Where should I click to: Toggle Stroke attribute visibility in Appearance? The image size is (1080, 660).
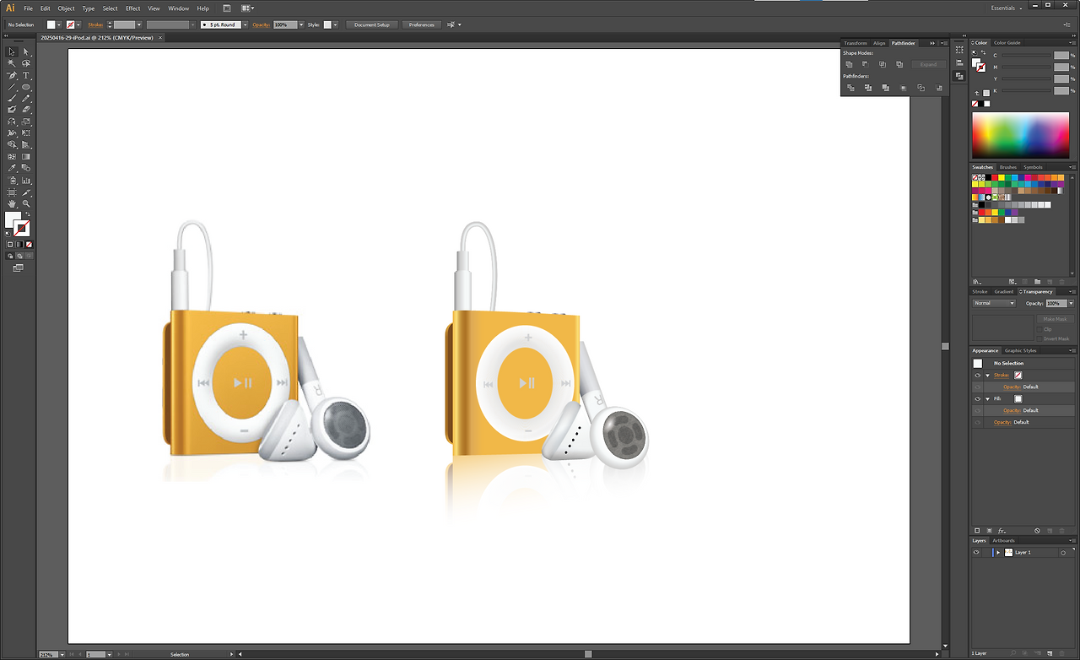coord(977,375)
